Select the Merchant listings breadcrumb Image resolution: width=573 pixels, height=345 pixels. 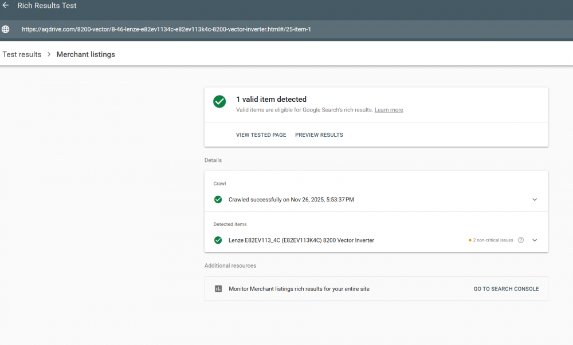tap(85, 54)
